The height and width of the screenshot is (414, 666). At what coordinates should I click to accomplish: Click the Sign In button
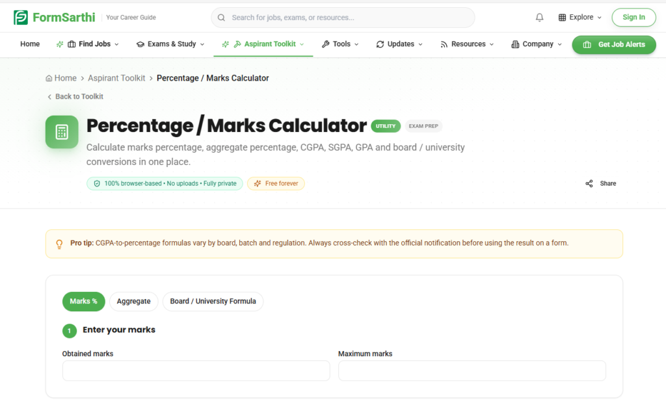[633, 18]
